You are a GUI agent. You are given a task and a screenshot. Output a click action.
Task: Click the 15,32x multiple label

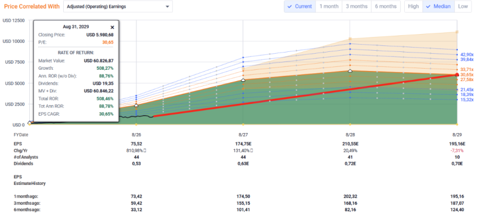467,100
